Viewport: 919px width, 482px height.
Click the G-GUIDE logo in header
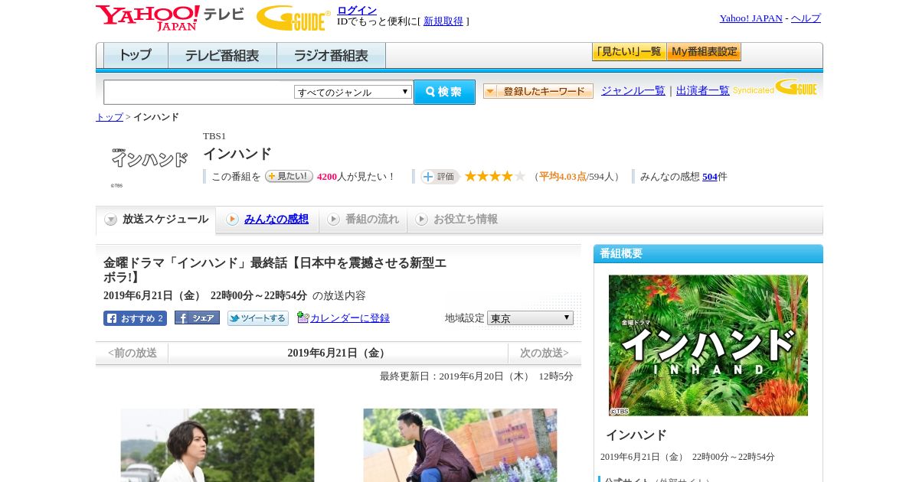click(x=293, y=18)
